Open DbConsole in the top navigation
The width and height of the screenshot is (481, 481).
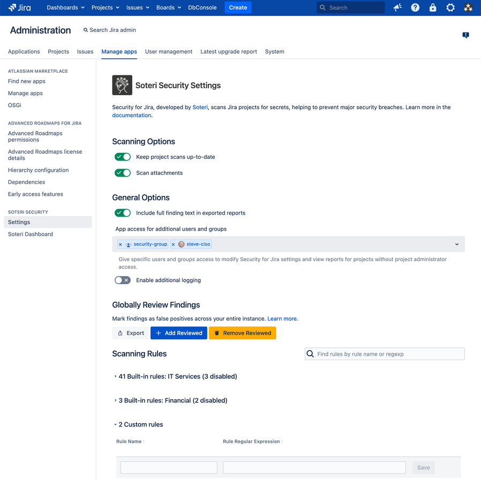click(202, 7)
